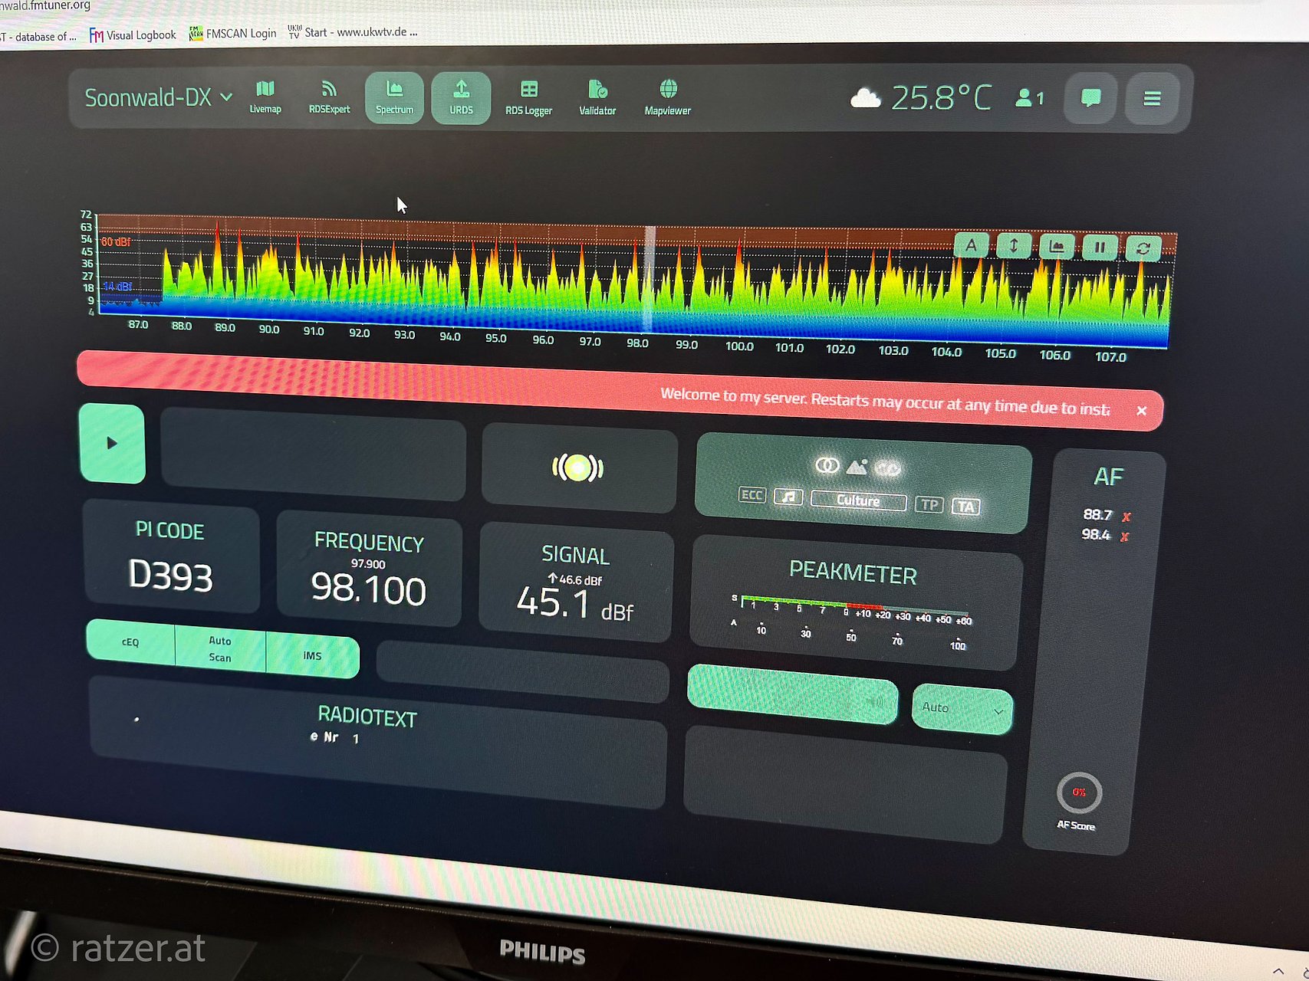Click the AF panel heading
The image size is (1309, 981).
pyautogui.click(x=1108, y=477)
